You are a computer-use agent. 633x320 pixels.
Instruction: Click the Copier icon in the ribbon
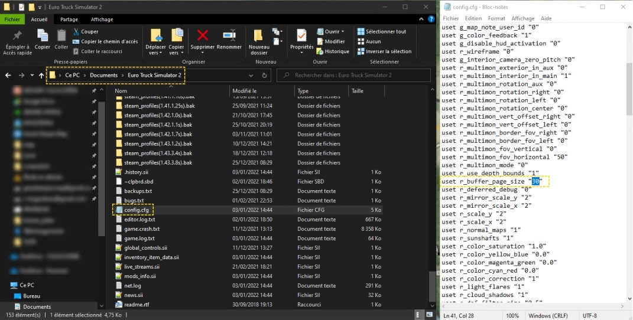pos(43,35)
